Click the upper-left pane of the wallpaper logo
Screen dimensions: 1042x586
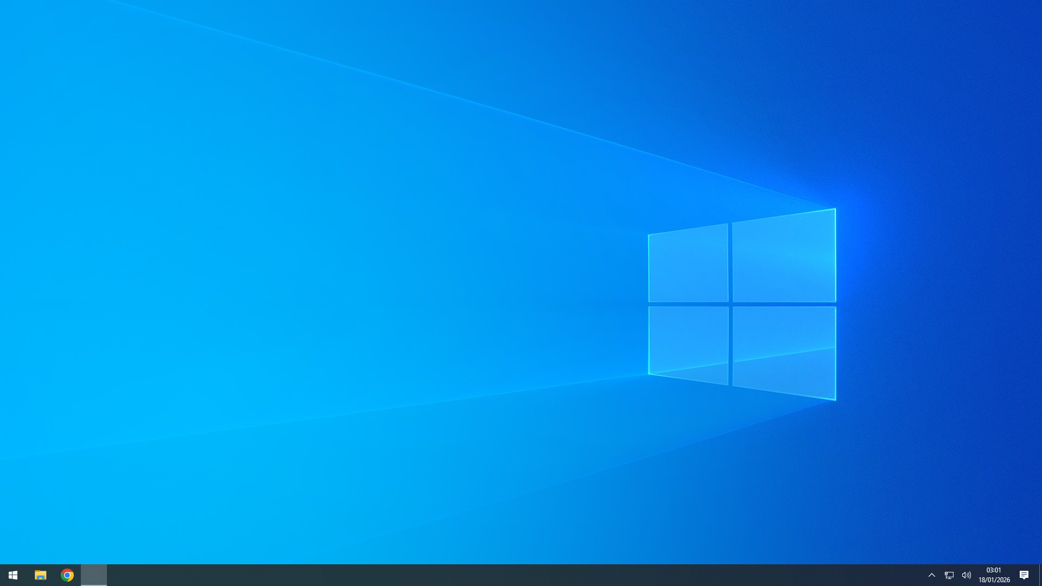click(688, 265)
